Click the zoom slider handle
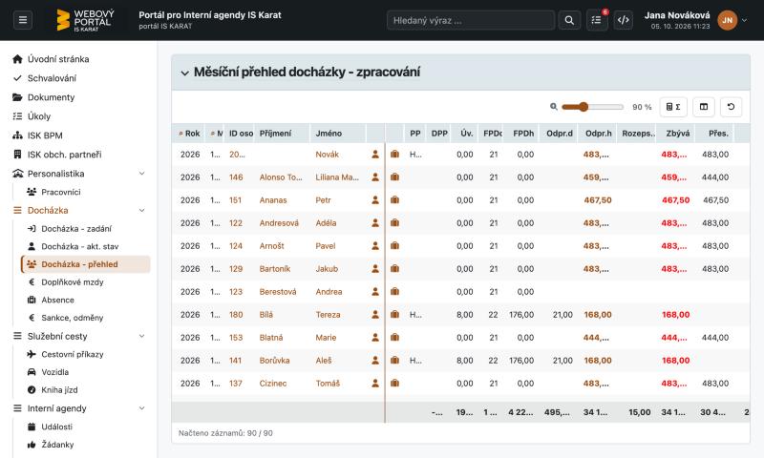The image size is (764, 458). tap(584, 107)
